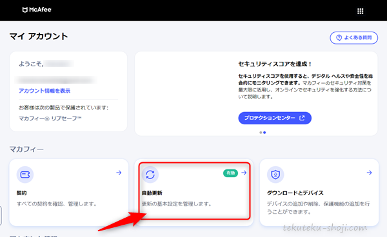Click the 自動更新 refresh icon
The image size is (387, 237).
150,175
